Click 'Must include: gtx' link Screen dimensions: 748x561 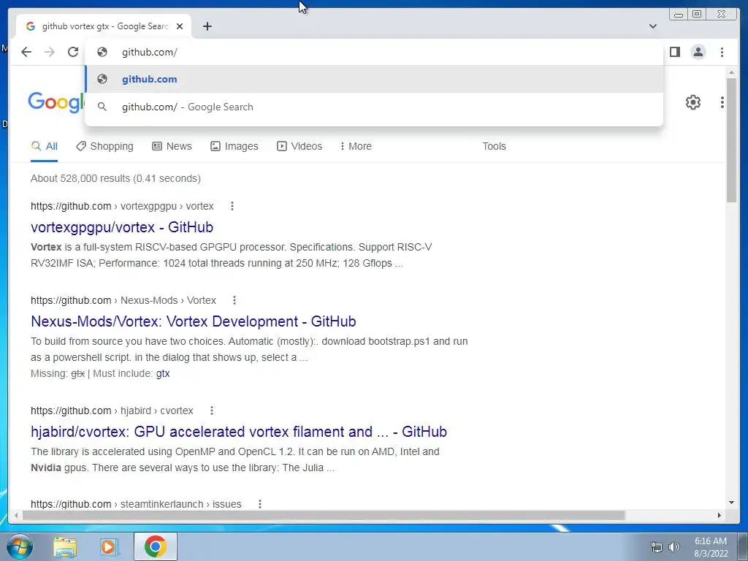tap(163, 373)
